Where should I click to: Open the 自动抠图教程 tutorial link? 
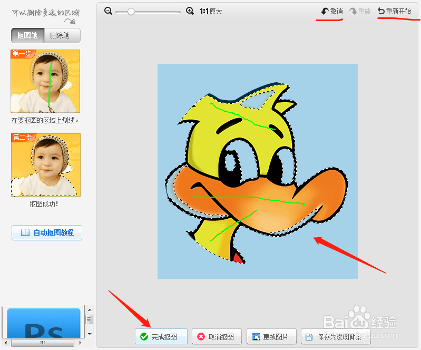[47, 232]
